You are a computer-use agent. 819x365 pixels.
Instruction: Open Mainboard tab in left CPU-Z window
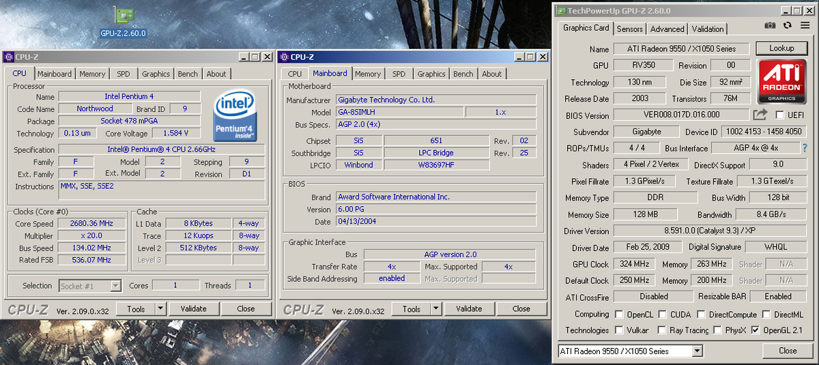[55, 74]
